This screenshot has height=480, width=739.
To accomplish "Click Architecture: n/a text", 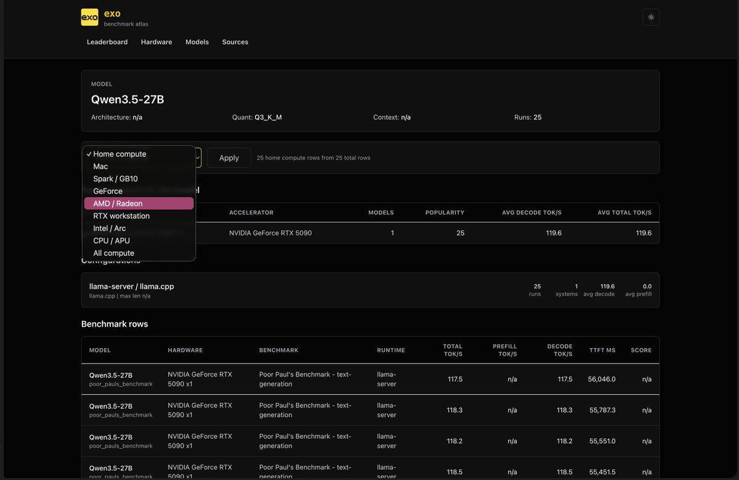I will point(116,117).
